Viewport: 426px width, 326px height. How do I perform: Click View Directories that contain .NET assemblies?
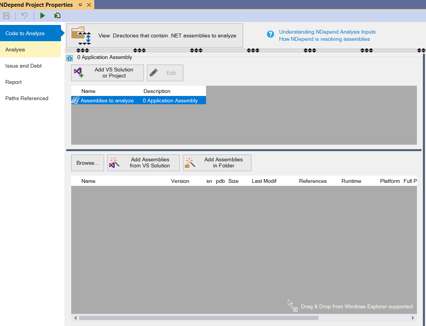pyautogui.click(x=154, y=36)
